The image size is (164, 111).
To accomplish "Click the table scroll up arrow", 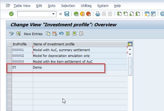I will 130,49.
